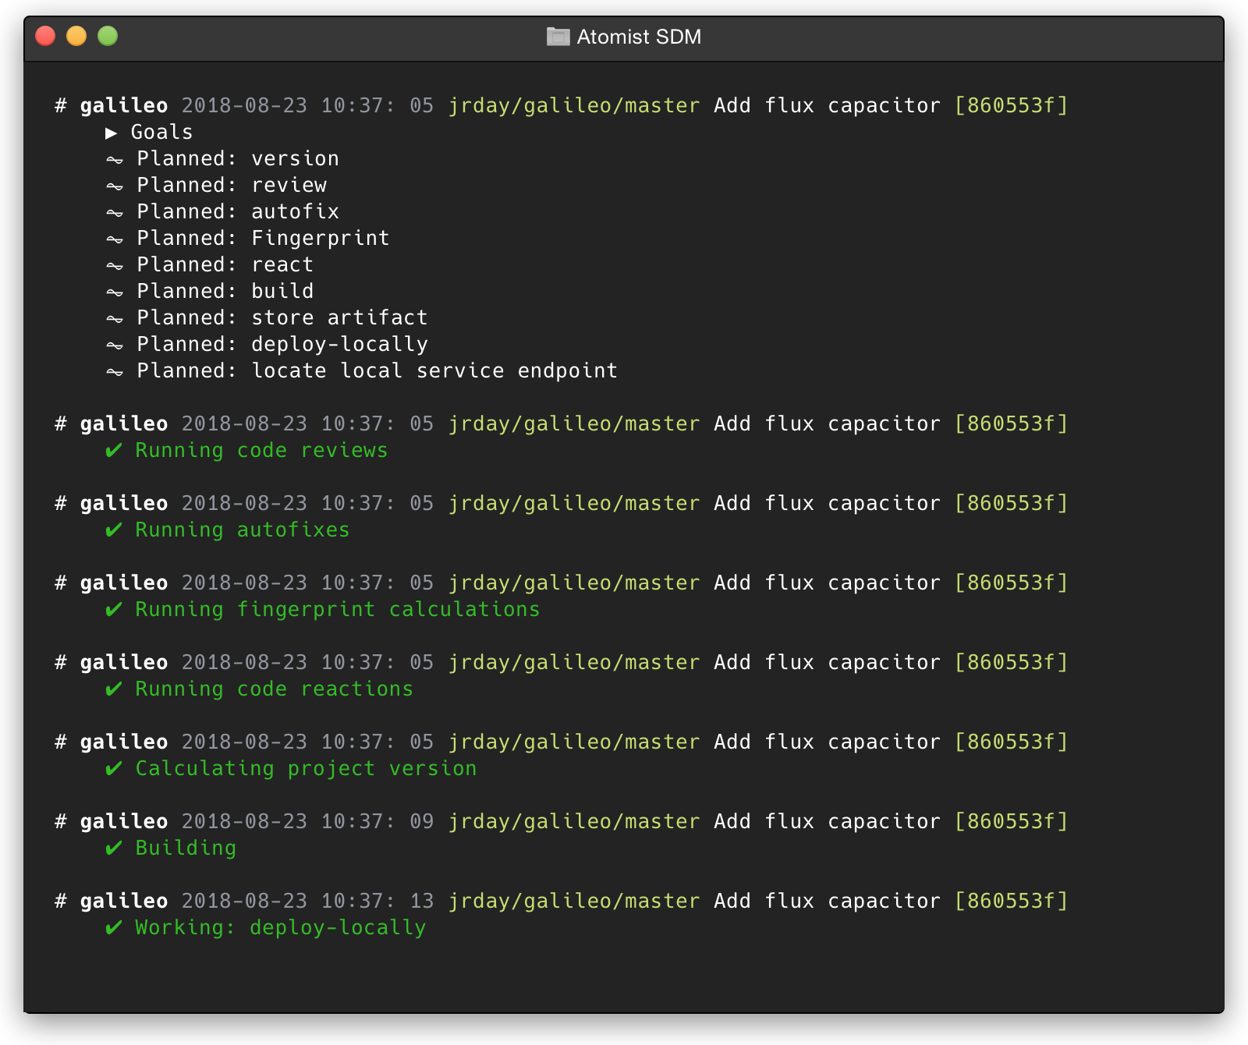Screen dimensions: 1248x1045
Task: Click the timestamp ending in 09 on Building entry
Action: (307, 821)
